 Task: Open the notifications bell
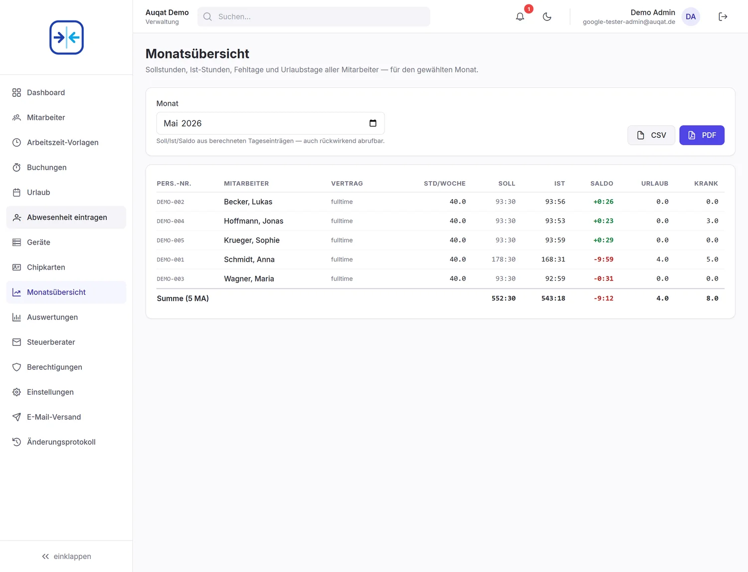520,16
